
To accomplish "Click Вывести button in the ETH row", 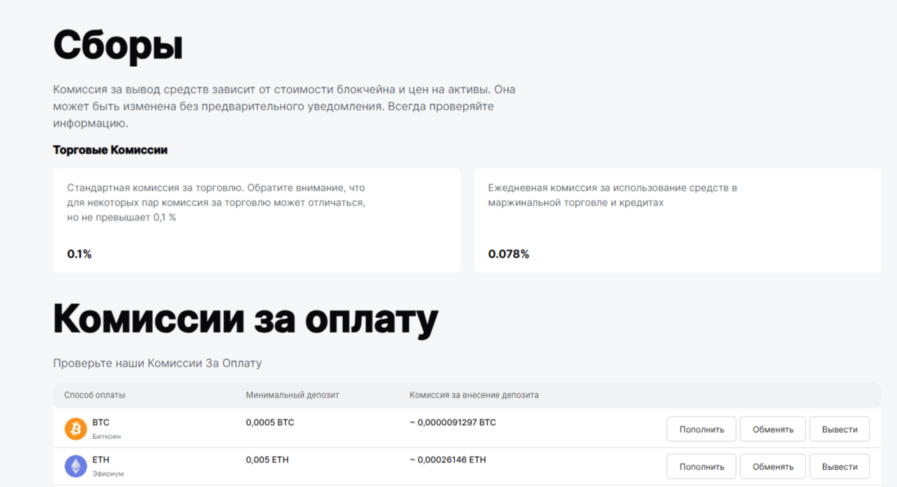I will point(839,466).
